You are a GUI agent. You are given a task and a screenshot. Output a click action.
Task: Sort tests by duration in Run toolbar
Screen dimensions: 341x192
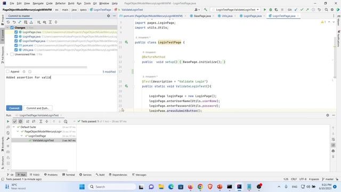point(34,122)
